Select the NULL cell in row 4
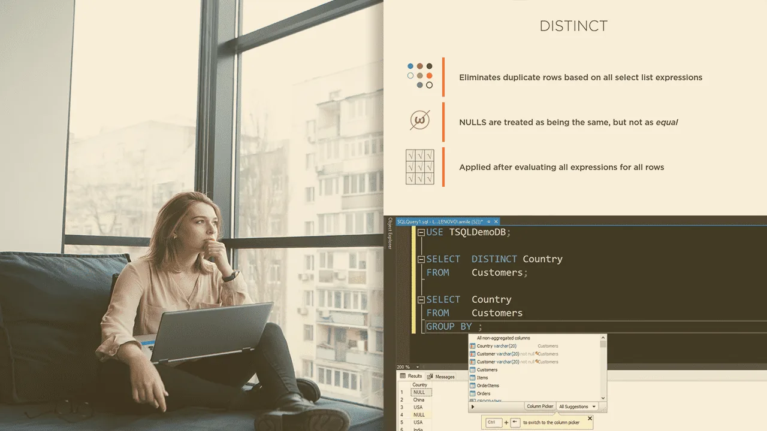This screenshot has width=767, height=431. [x=420, y=415]
